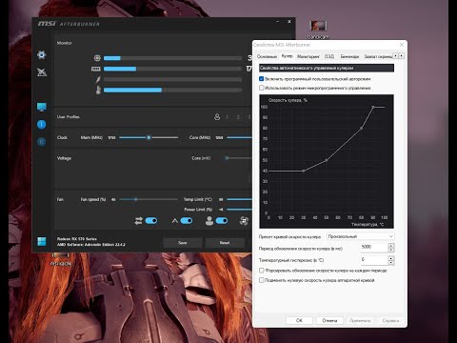Select fan curve node at 100% speed
This screenshot has width=457, height=343.
tap(373, 107)
